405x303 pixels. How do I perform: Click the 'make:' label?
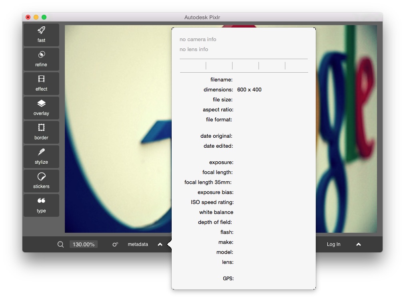pyautogui.click(x=226, y=242)
